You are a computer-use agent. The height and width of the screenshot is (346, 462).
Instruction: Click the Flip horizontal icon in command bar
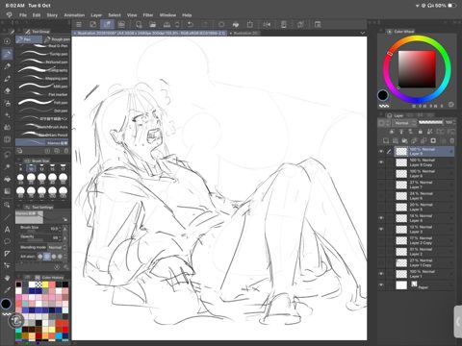coord(267,24)
